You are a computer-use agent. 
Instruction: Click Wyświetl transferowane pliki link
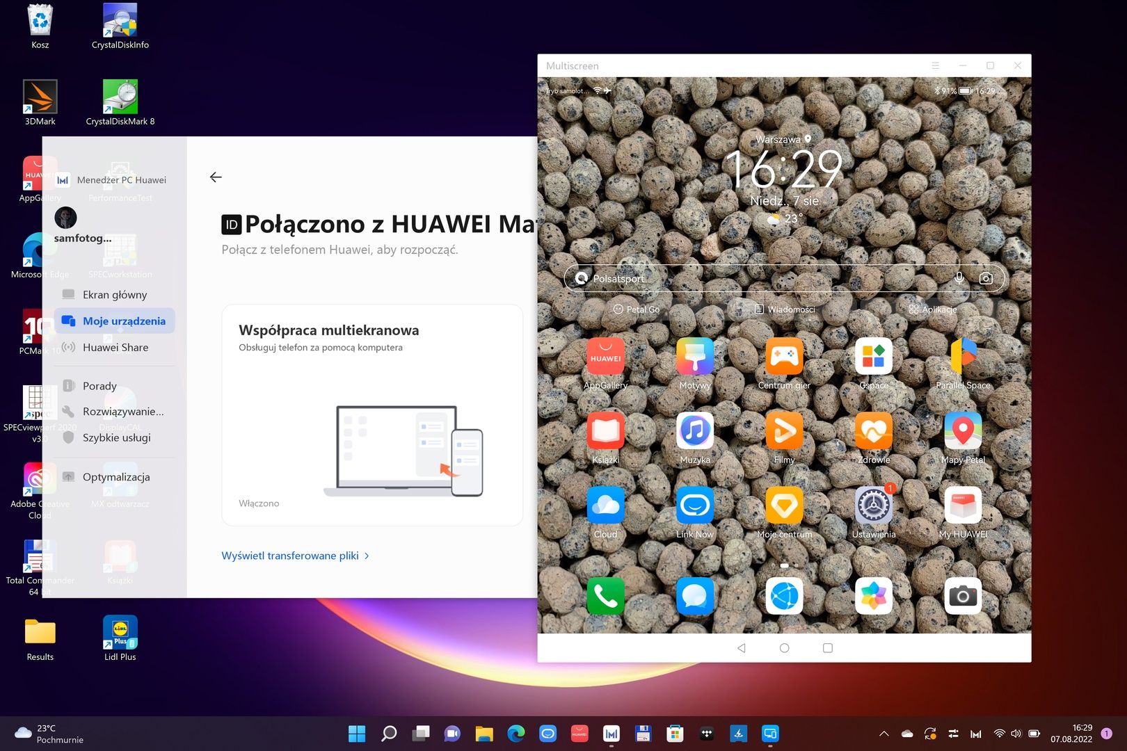(x=296, y=556)
